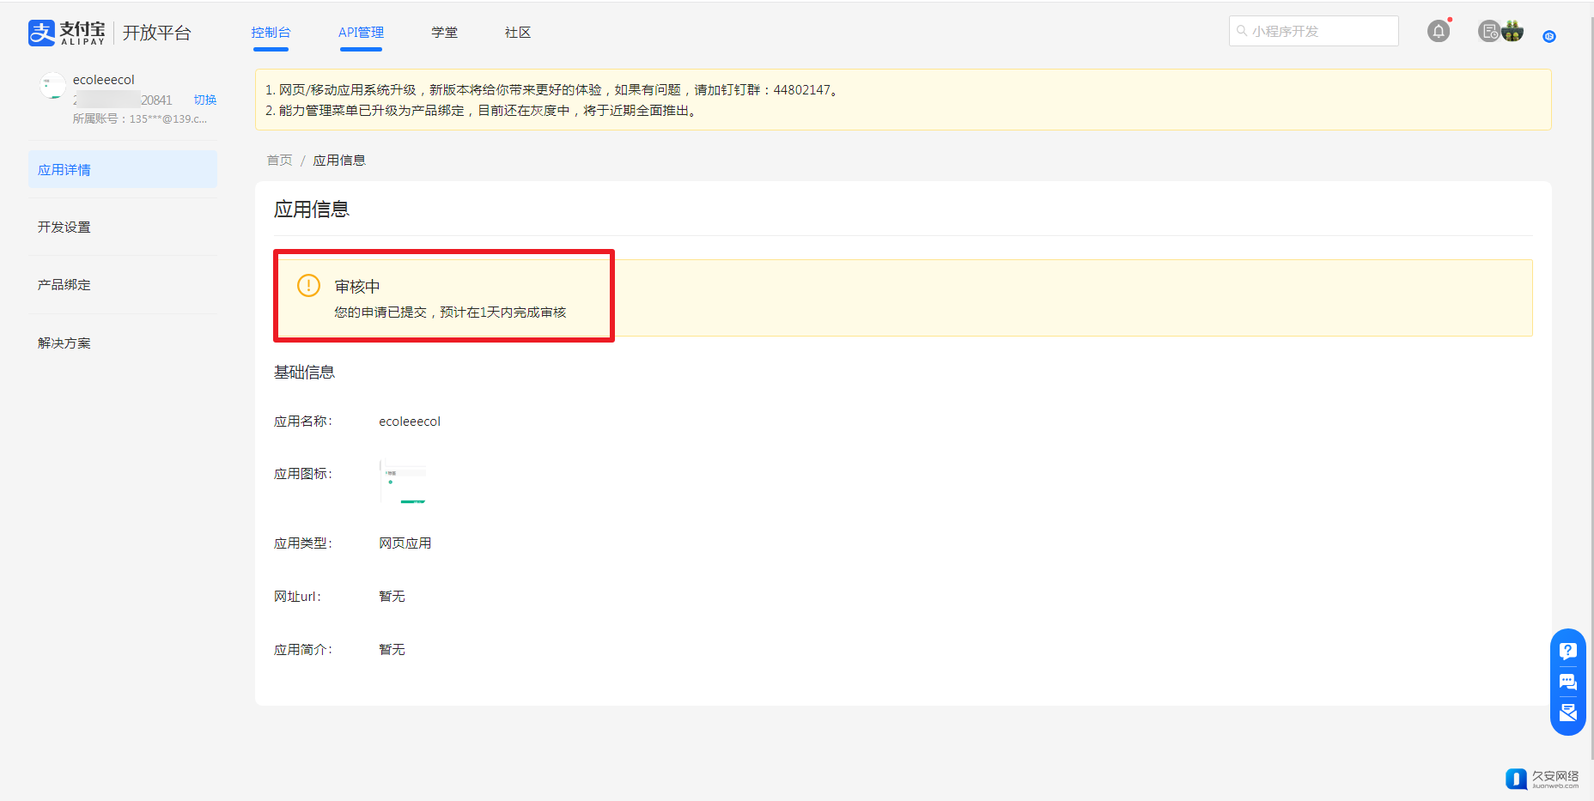Click the 首页 breadcrumb link
This screenshot has width=1594, height=801.
point(279,161)
